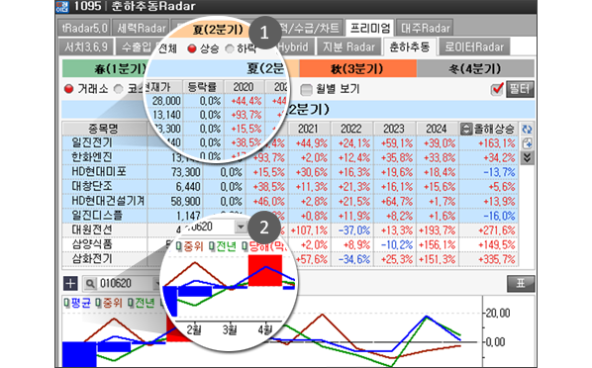Click the 표 table view button

coord(521,283)
